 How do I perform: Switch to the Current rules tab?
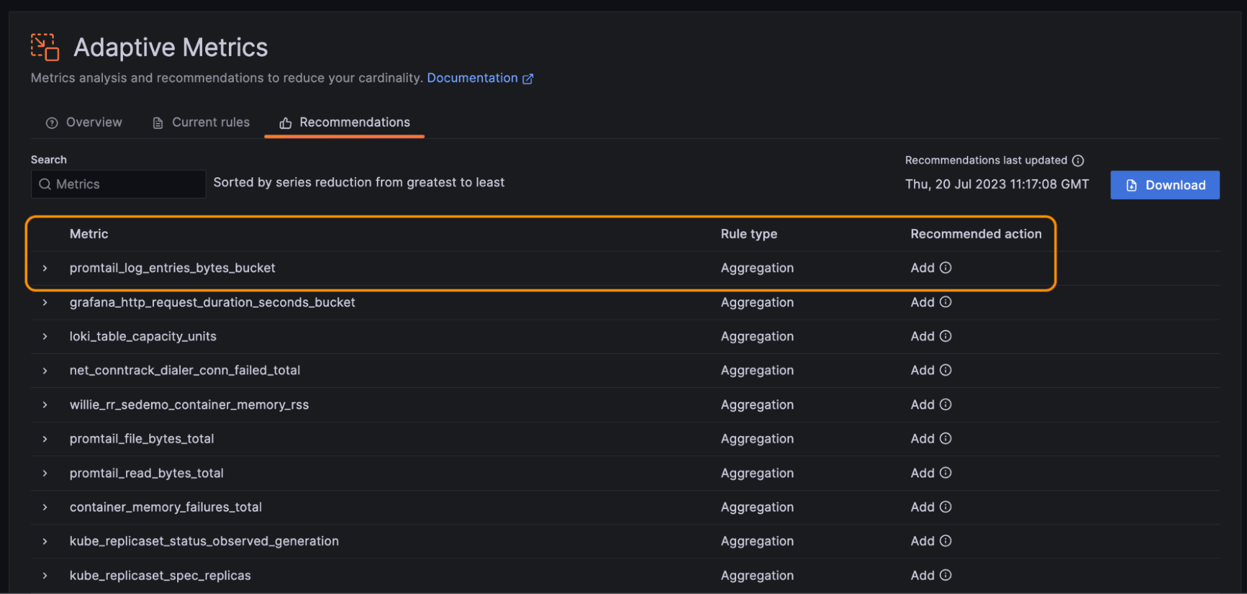click(x=210, y=122)
